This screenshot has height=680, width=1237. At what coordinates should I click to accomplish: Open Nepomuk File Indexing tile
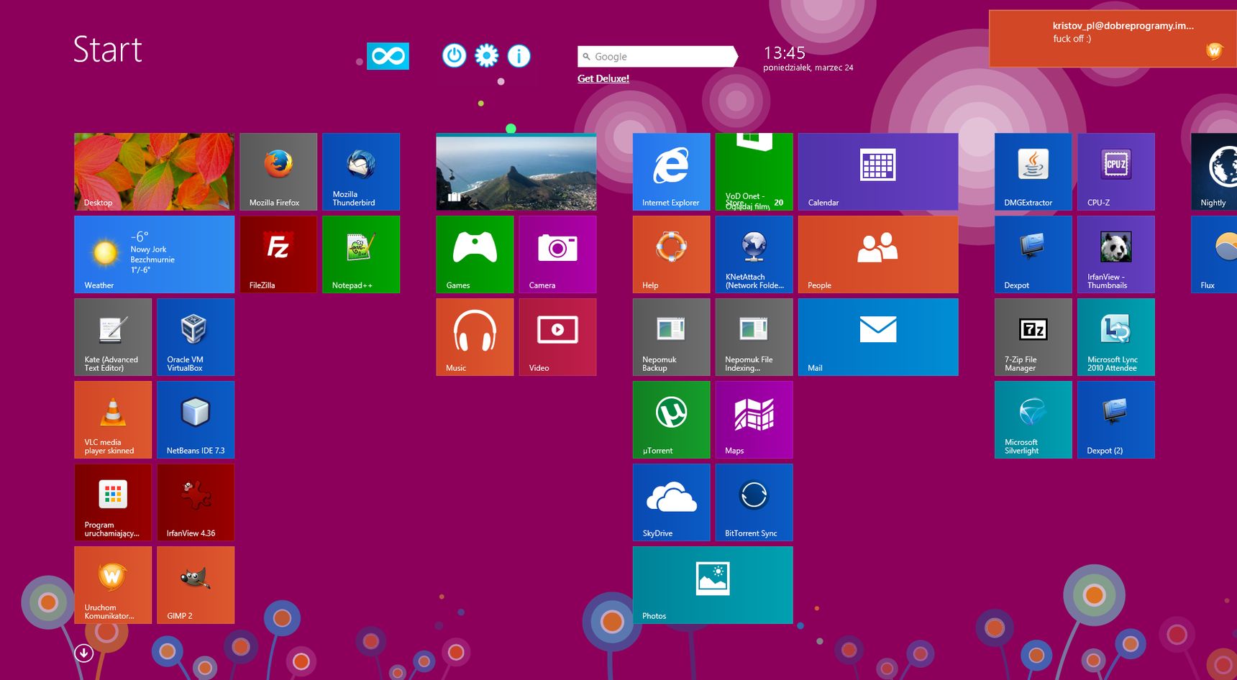click(x=754, y=337)
